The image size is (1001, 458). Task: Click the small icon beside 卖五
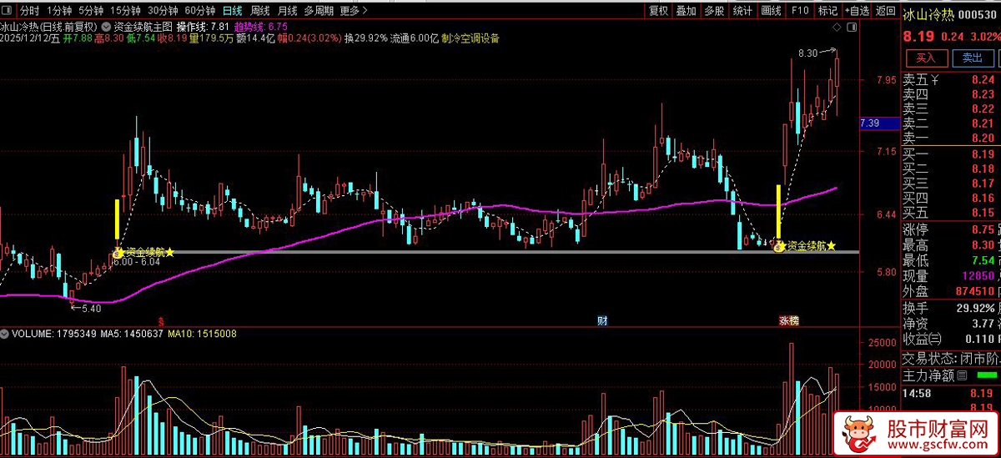(x=935, y=80)
